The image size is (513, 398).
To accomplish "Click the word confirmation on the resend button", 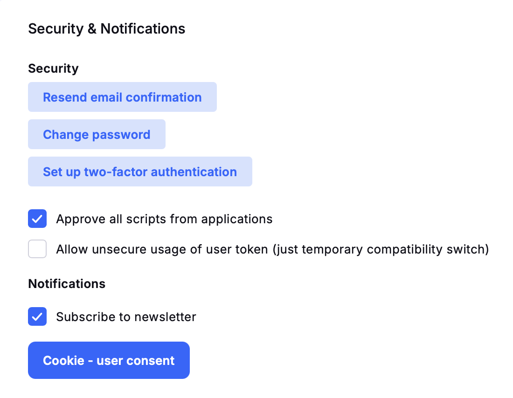I will coord(164,97).
